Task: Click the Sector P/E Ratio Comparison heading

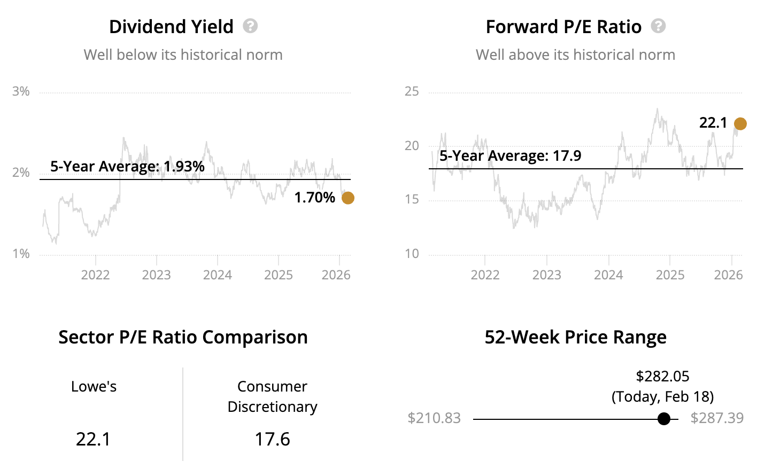Action: click(183, 337)
